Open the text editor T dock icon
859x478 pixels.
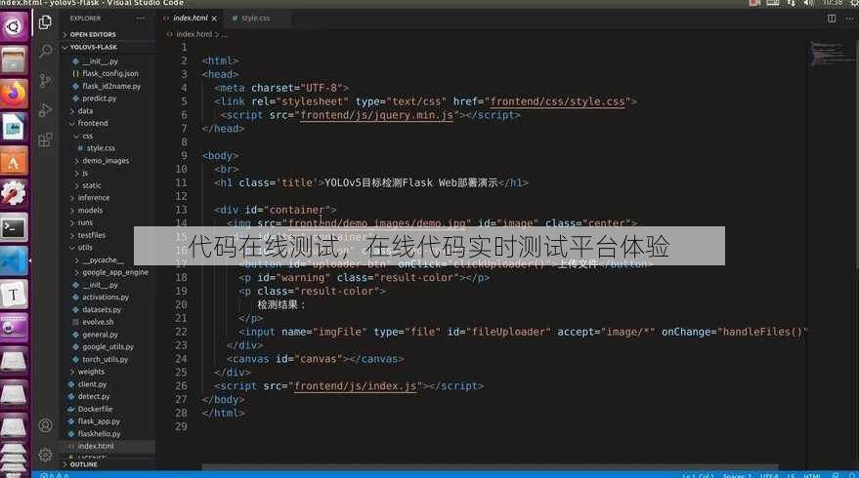pos(14,295)
